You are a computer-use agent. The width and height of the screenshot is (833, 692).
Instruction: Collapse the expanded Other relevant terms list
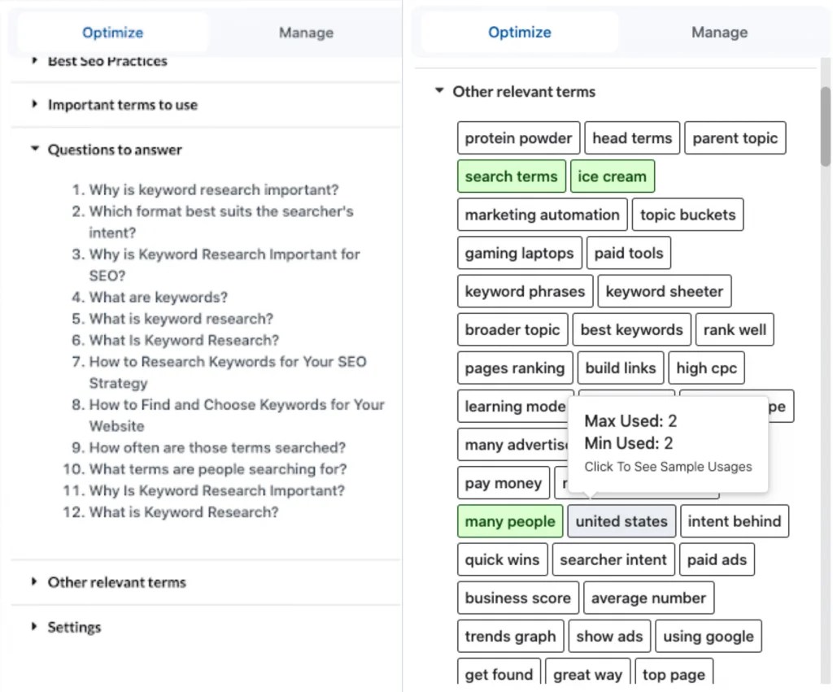tap(523, 92)
